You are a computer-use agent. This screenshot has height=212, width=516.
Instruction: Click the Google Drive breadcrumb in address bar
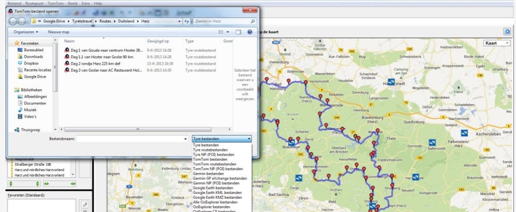(x=54, y=21)
